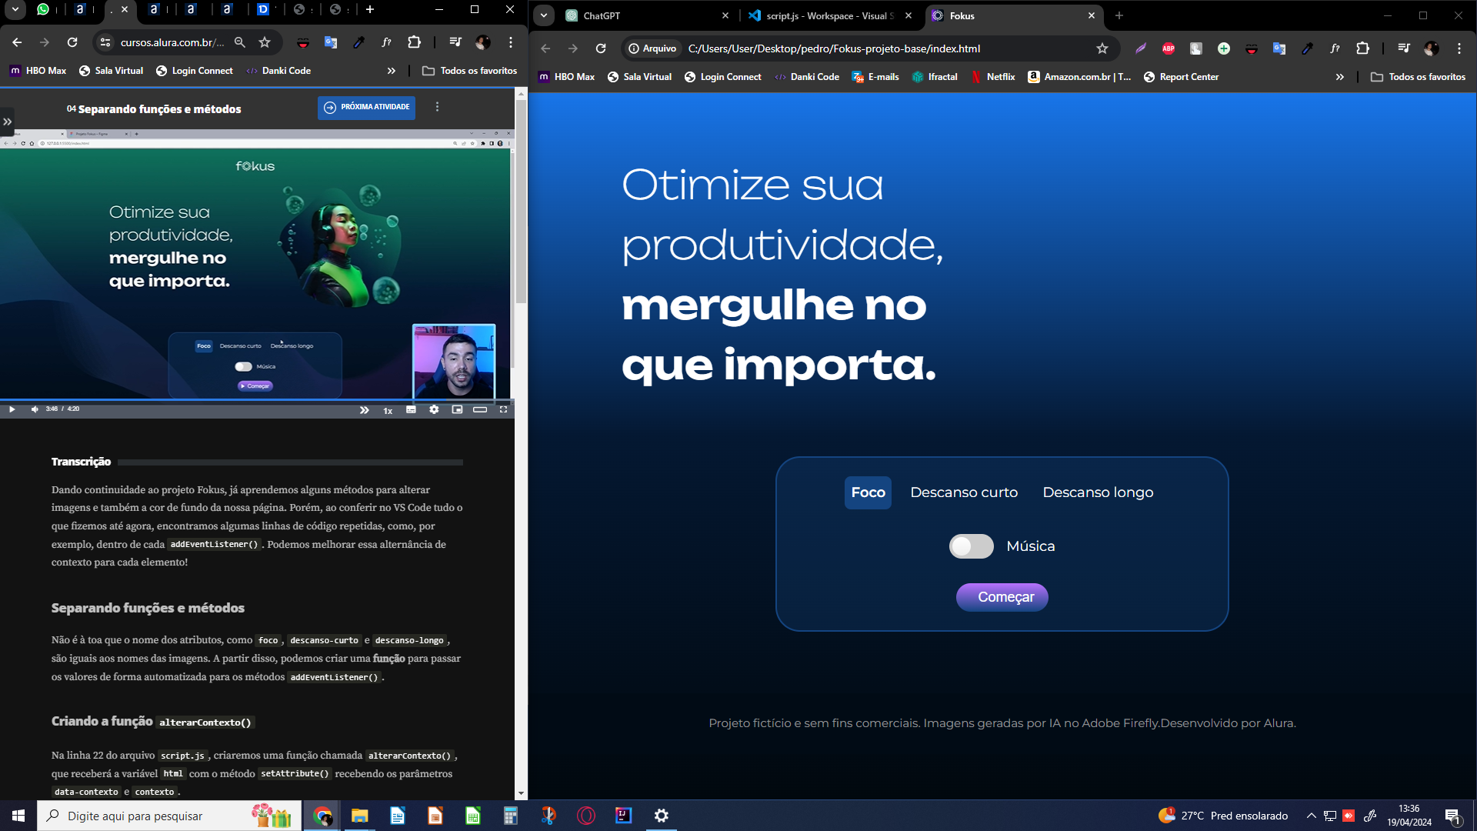Open Todos os favoritos folder in left window
This screenshot has height=831, width=1477.
pyautogui.click(x=470, y=71)
